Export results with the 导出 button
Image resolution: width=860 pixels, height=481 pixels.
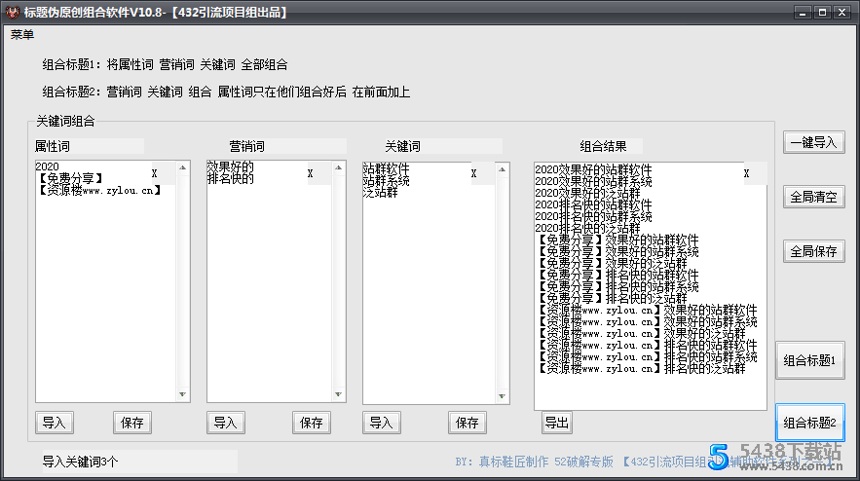(557, 423)
